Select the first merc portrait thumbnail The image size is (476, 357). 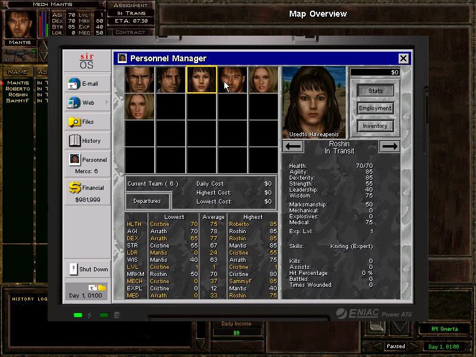click(140, 80)
